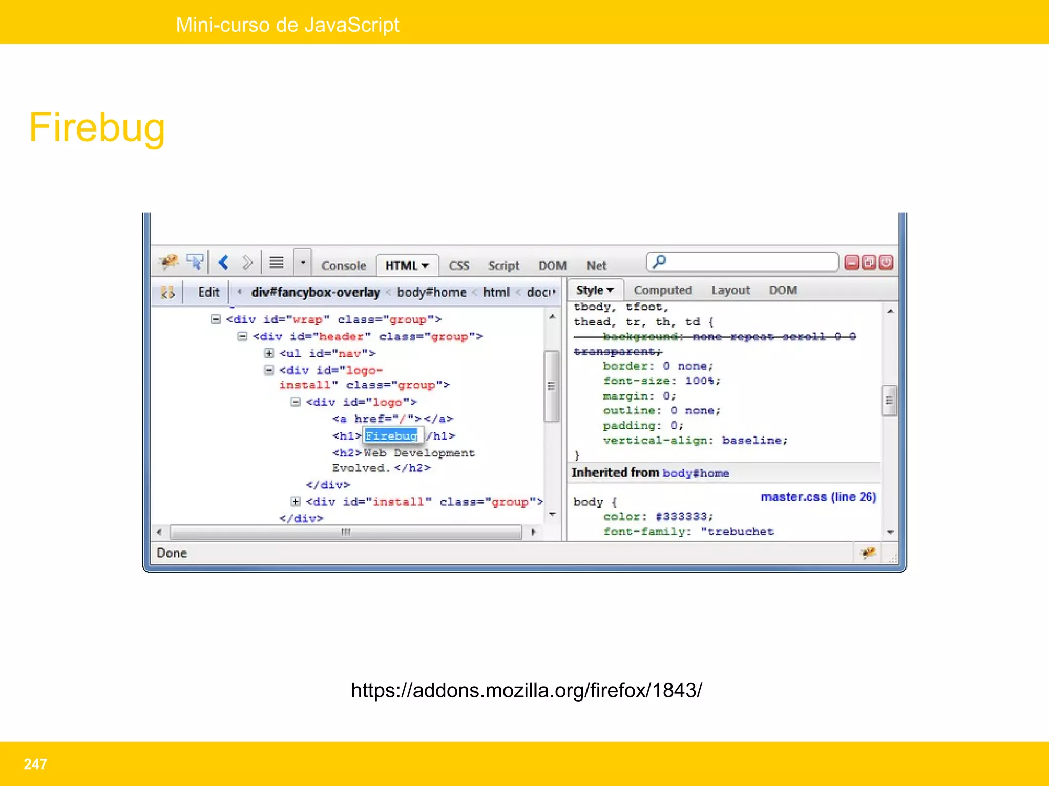Open the main DOM panel tab
Viewport: 1049px width, 786px height.
[552, 266]
